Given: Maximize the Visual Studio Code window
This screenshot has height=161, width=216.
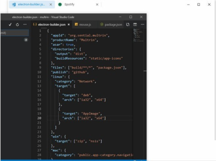Looking at the screenshot, I should pyautogui.click(x=131, y=17).
